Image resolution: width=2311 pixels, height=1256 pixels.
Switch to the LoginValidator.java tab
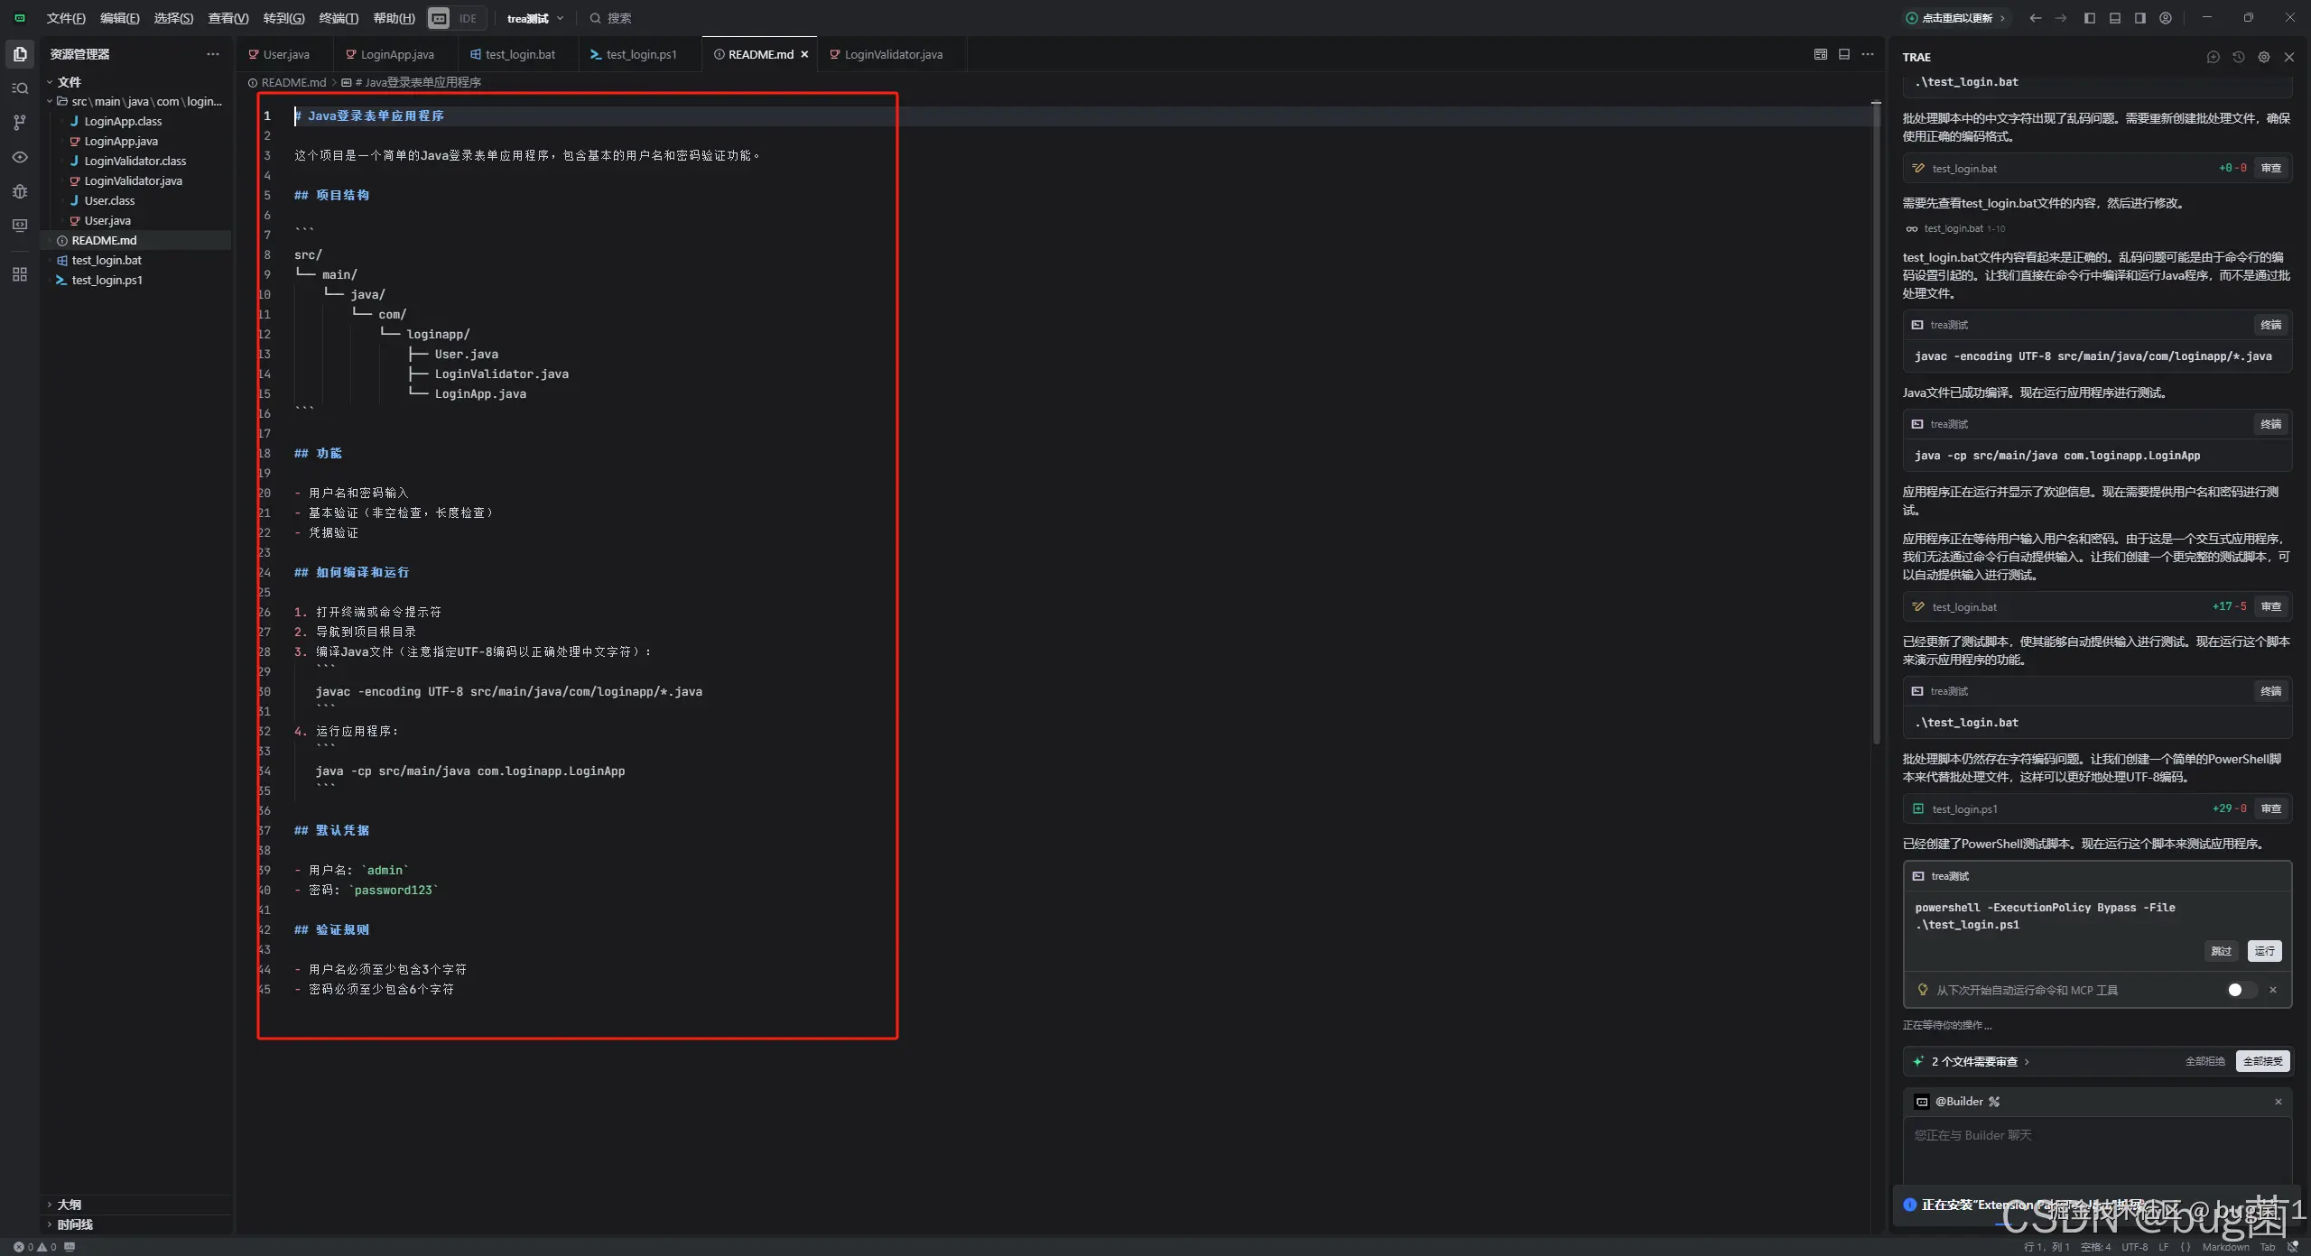(x=892, y=54)
